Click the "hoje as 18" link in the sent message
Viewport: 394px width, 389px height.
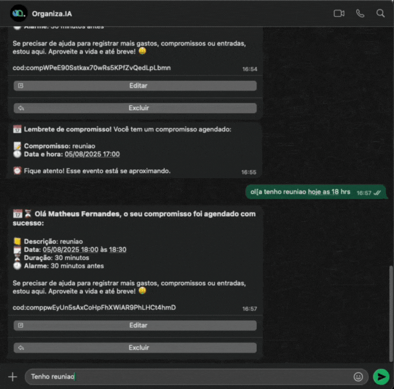click(323, 192)
